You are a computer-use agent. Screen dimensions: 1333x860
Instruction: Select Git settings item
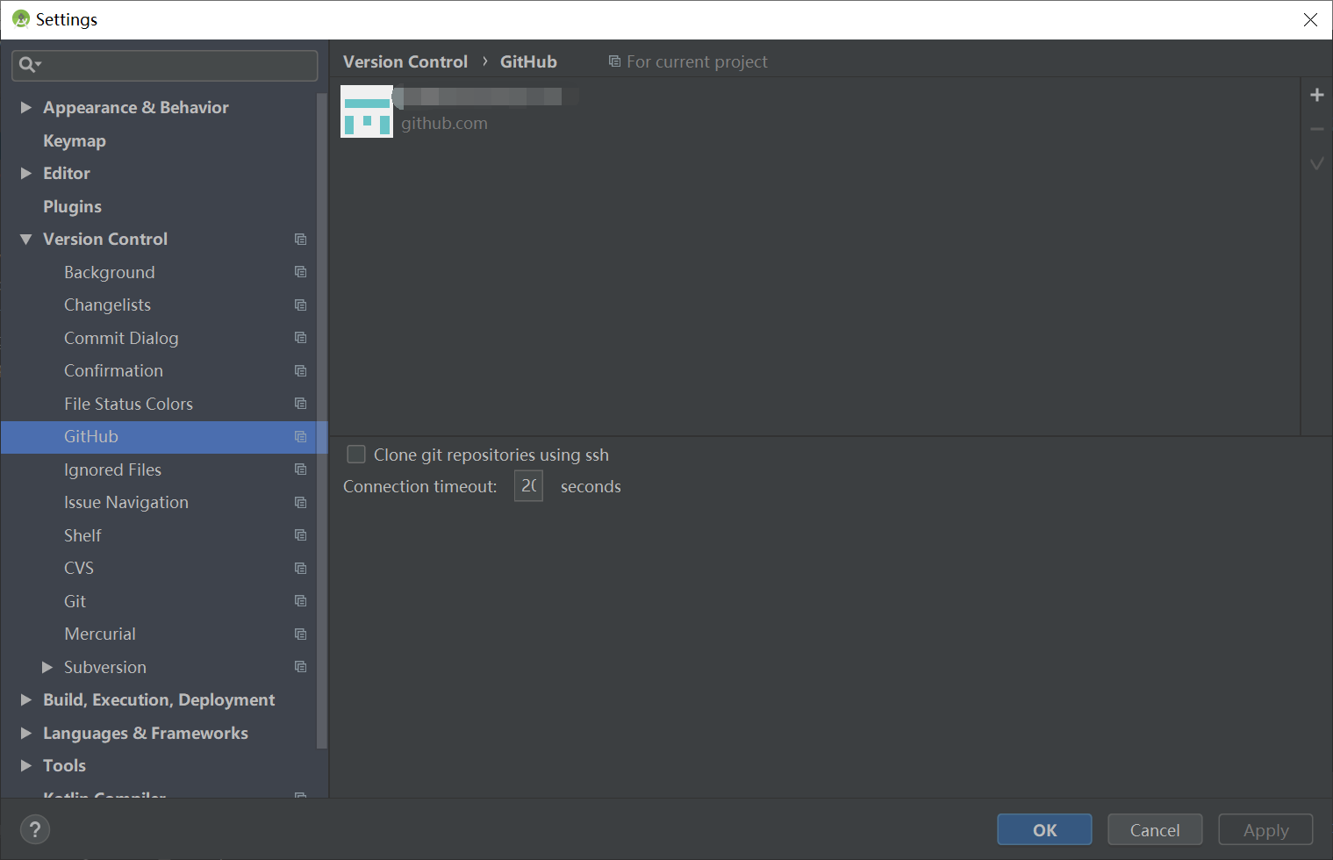[75, 601]
